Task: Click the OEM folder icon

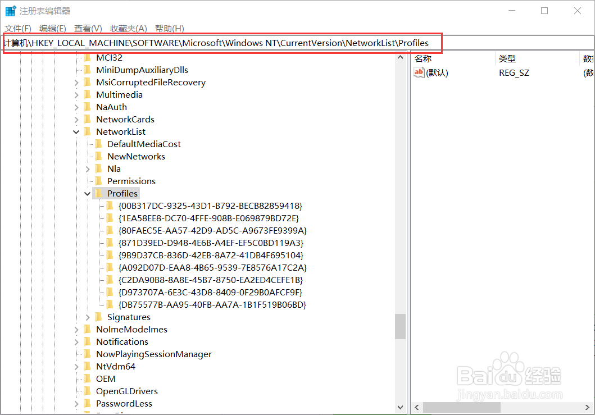Action: (87, 379)
